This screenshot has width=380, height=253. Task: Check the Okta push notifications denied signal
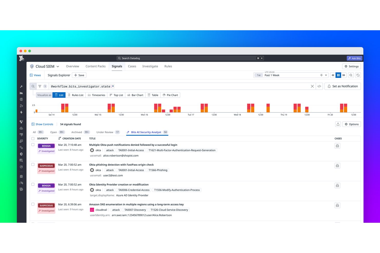pyautogui.click(x=33, y=145)
